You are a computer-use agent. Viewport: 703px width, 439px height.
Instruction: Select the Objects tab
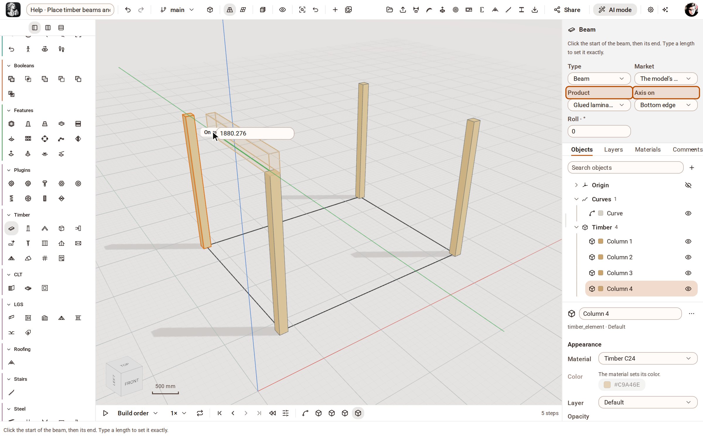[x=582, y=150]
